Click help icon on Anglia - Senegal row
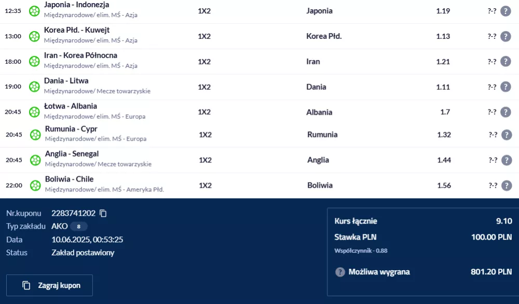Viewport: 519px width, 304px height. tap(507, 160)
